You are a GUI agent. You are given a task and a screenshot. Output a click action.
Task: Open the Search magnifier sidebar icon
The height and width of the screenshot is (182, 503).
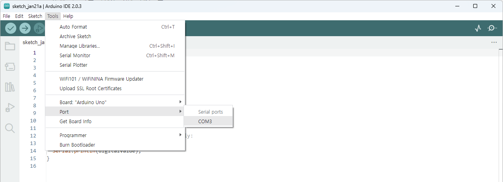pos(10,128)
